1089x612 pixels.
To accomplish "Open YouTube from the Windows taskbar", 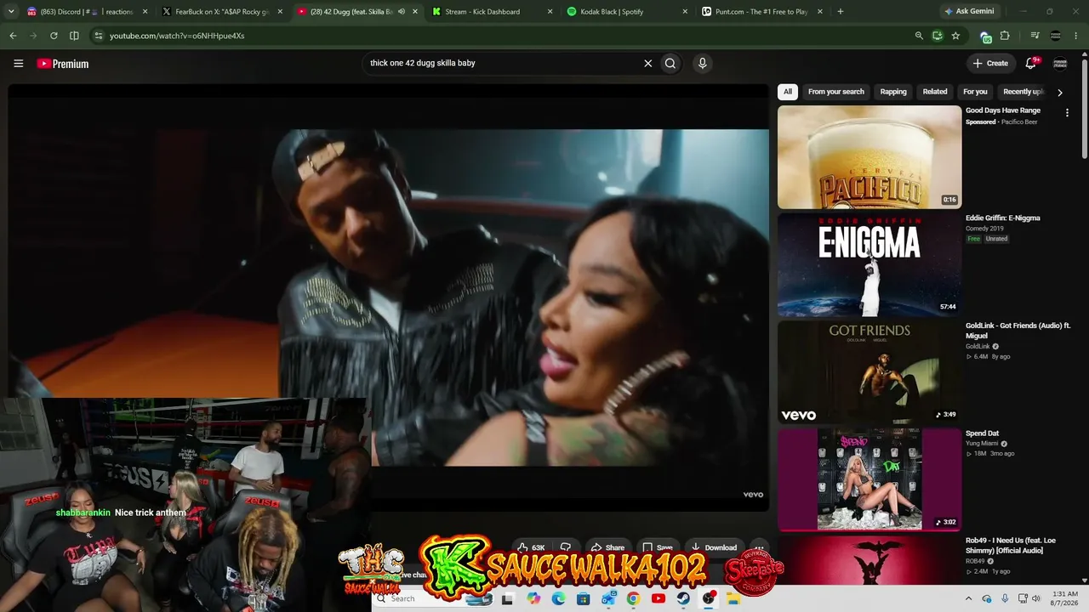I will tap(658, 598).
